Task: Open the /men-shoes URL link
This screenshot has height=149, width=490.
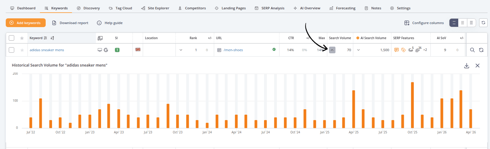Action: click(233, 50)
